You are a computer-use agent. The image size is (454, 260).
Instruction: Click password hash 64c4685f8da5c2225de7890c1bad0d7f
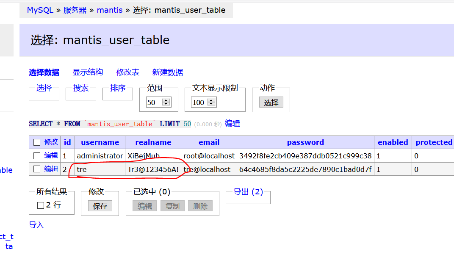(305, 169)
